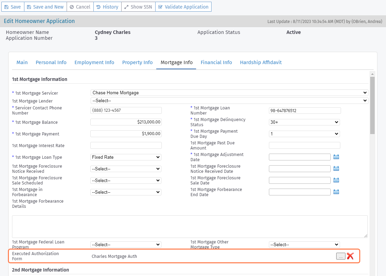This screenshot has width=386, height=276.
Task: Cancel editing the homeowner application
Action: (80, 7)
